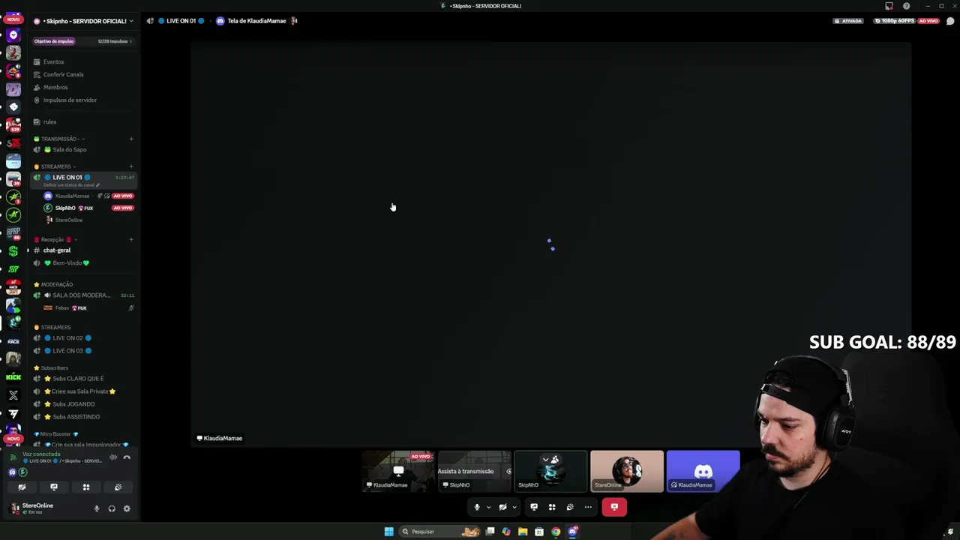Open User Settings gear
The height and width of the screenshot is (540, 960).
[127, 508]
